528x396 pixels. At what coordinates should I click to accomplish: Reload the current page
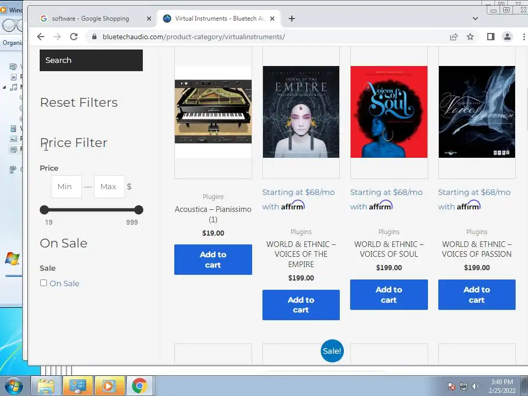click(x=74, y=37)
